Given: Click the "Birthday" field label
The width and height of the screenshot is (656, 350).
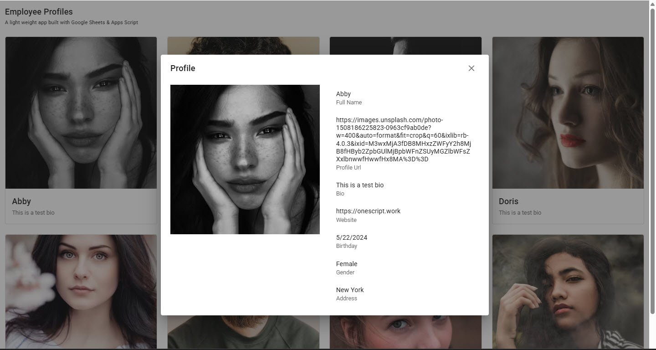Looking at the screenshot, I should pyautogui.click(x=347, y=246).
